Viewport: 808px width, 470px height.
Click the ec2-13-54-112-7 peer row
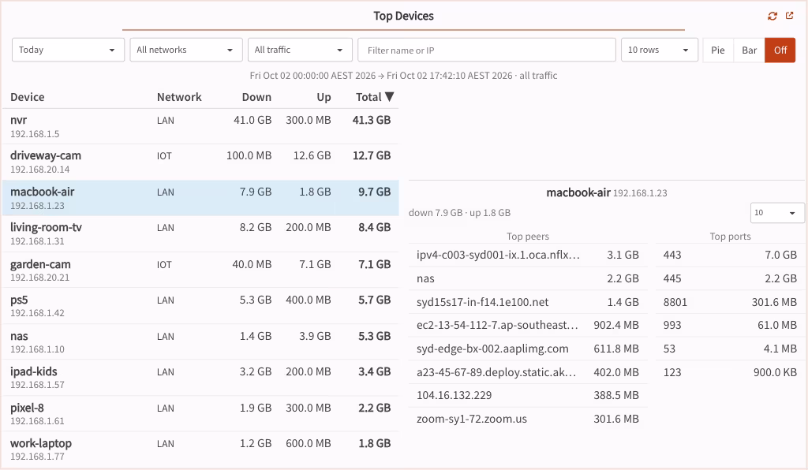pyautogui.click(x=528, y=326)
